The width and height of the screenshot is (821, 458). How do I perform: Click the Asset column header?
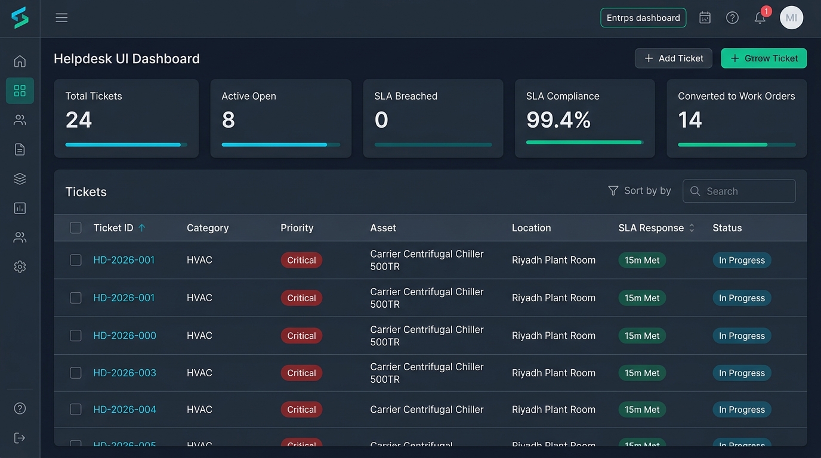click(383, 228)
